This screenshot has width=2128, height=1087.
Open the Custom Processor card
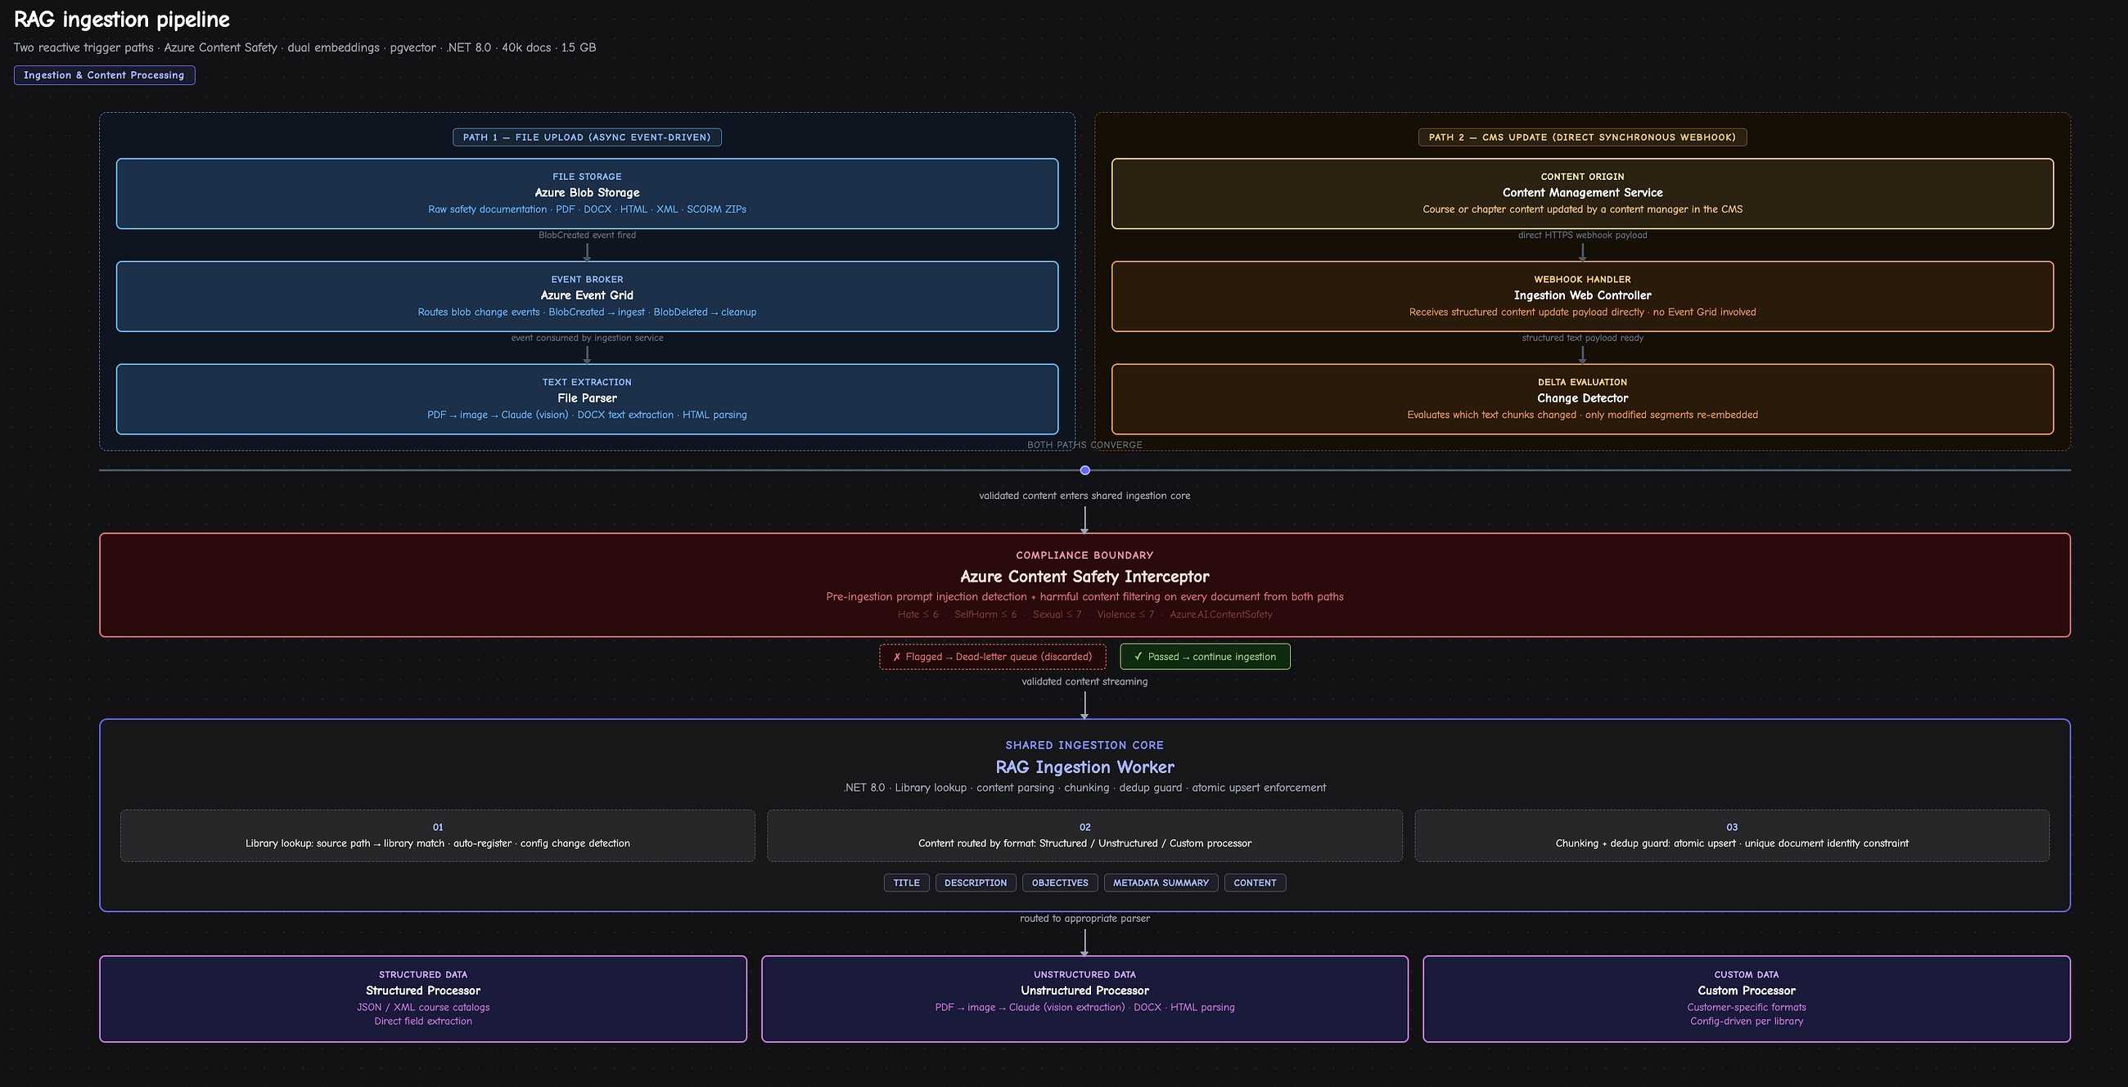coord(1747,999)
